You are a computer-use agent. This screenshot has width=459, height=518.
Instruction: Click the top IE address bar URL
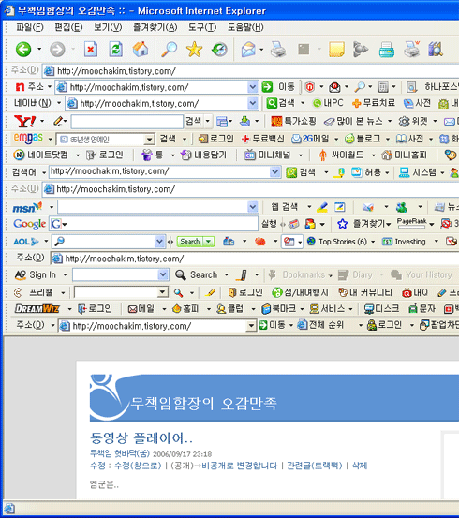coord(116,71)
